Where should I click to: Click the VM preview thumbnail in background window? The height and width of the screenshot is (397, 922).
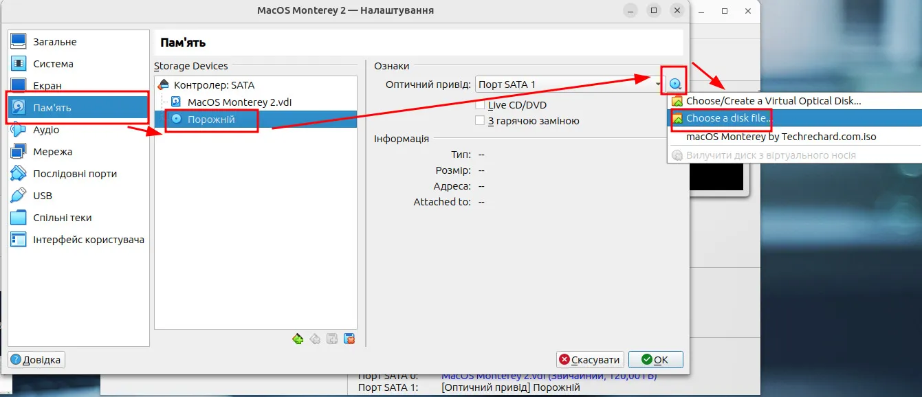[x=718, y=178]
